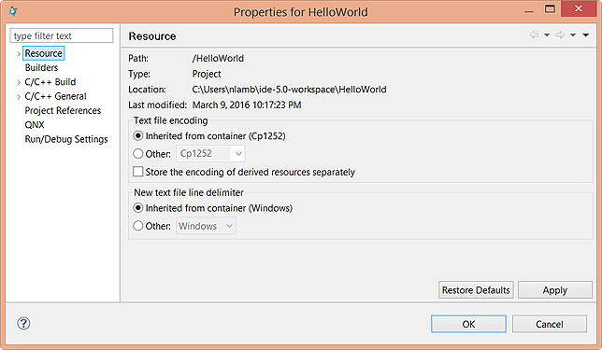The width and height of the screenshot is (602, 350).
Task: Open forward history dropdown arrow
Action: tap(573, 35)
